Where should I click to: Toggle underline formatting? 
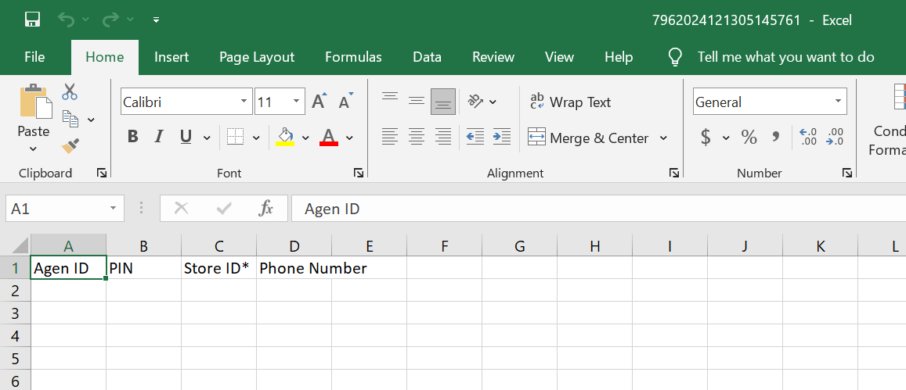click(186, 137)
